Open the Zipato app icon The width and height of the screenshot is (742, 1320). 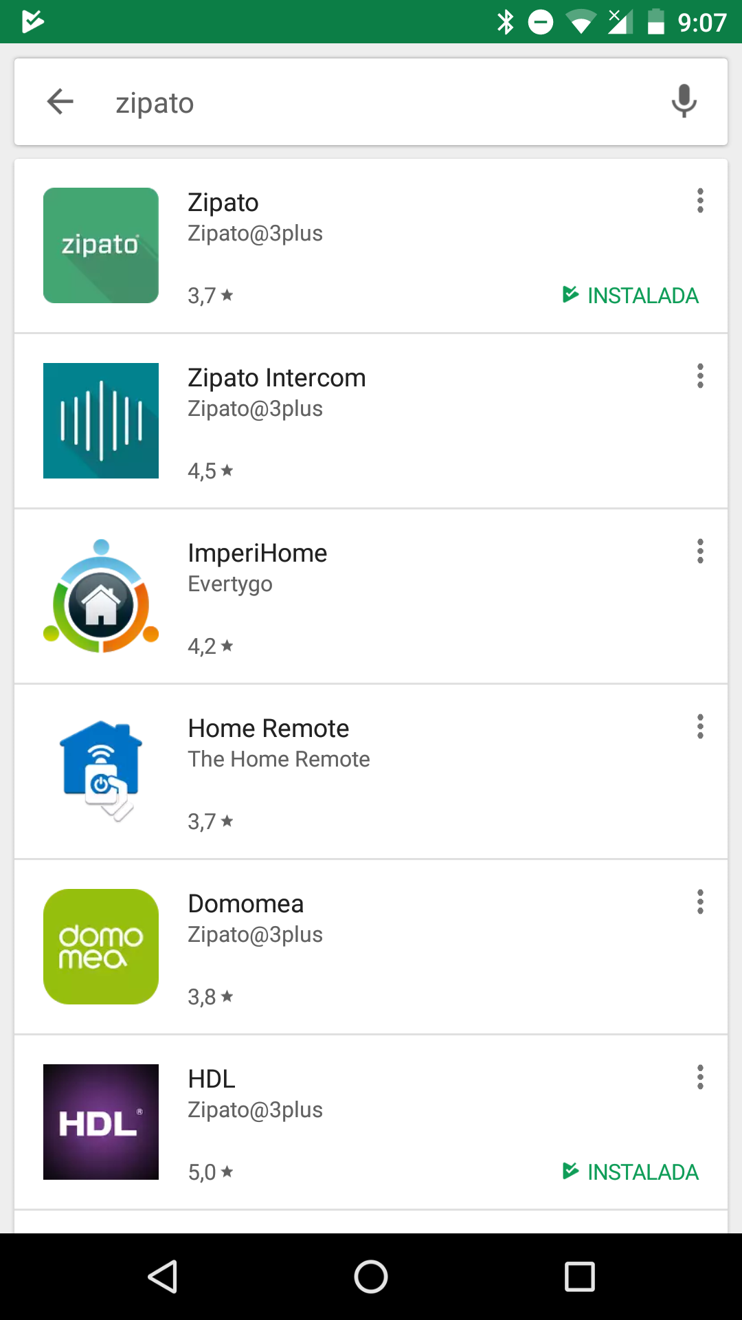coord(101,245)
